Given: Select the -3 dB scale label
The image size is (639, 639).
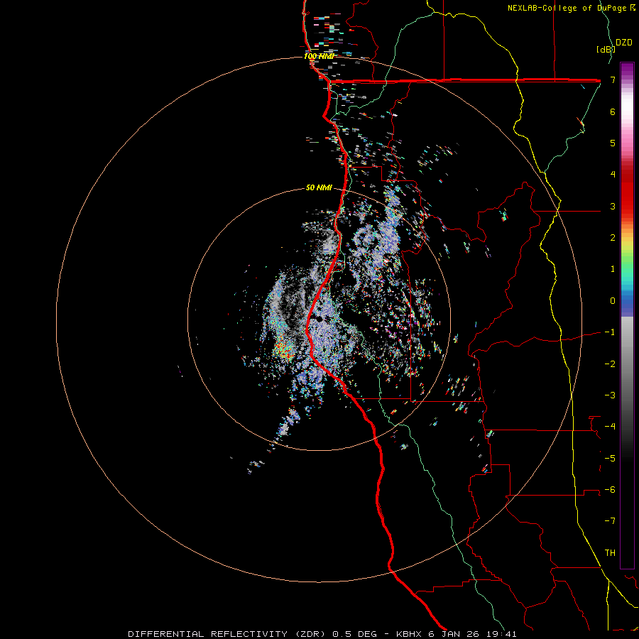Looking at the screenshot, I should point(610,395).
